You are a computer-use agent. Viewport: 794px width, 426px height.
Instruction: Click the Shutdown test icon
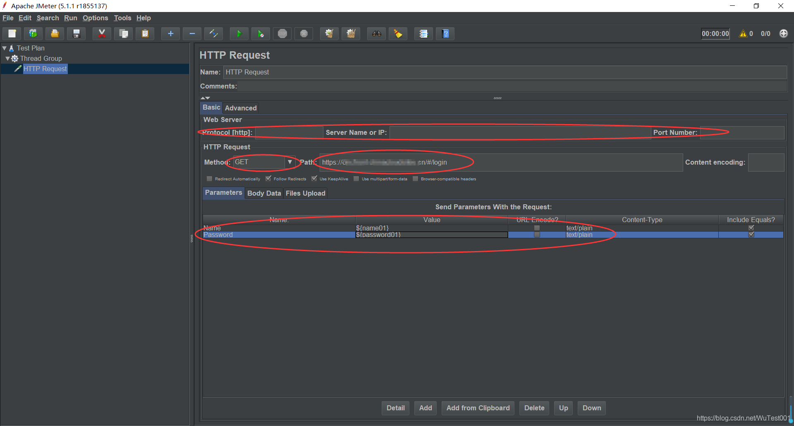(x=304, y=34)
